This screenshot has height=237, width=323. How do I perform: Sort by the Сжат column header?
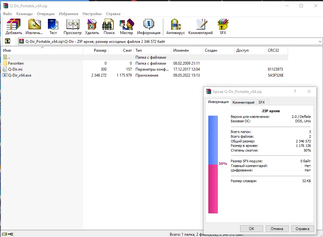[121, 50]
